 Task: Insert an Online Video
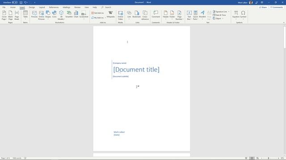(x=120, y=15)
